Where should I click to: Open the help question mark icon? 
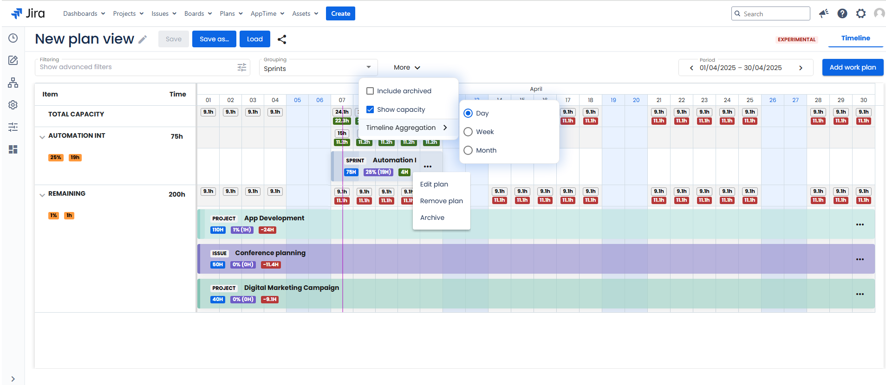[x=842, y=13]
